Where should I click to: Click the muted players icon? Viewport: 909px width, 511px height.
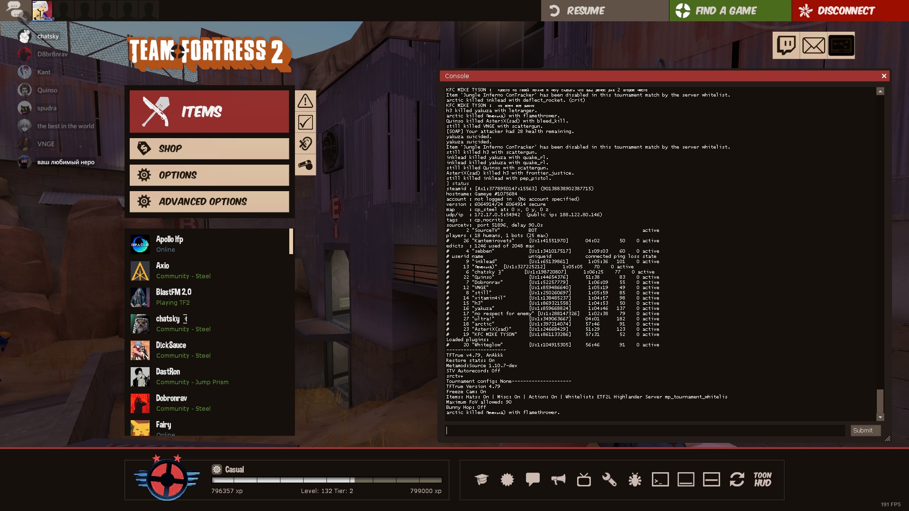pyautogui.click(x=305, y=143)
